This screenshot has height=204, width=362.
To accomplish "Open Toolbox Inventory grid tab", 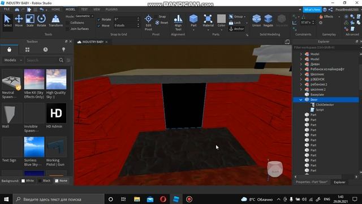I will coord(27,49).
